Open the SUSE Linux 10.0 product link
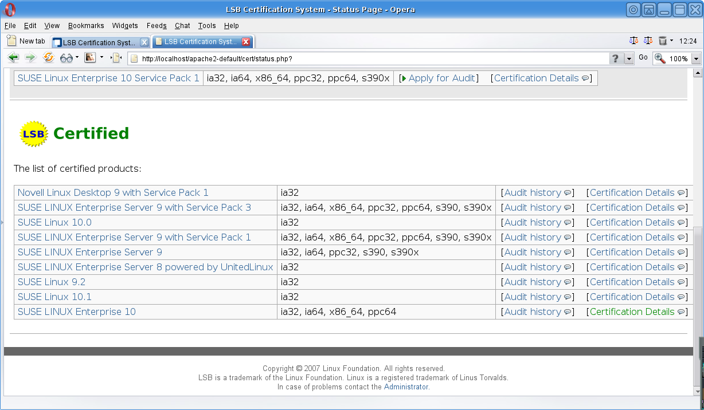 coord(54,223)
